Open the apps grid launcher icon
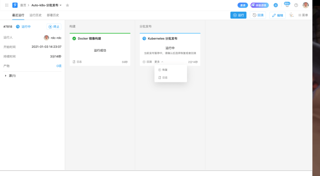 coord(6,5)
